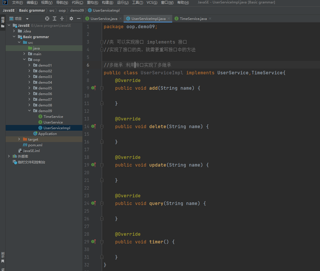This screenshot has width=320, height=271.
Task: Hide the project panel with minus icon
Action: (x=79, y=19)
